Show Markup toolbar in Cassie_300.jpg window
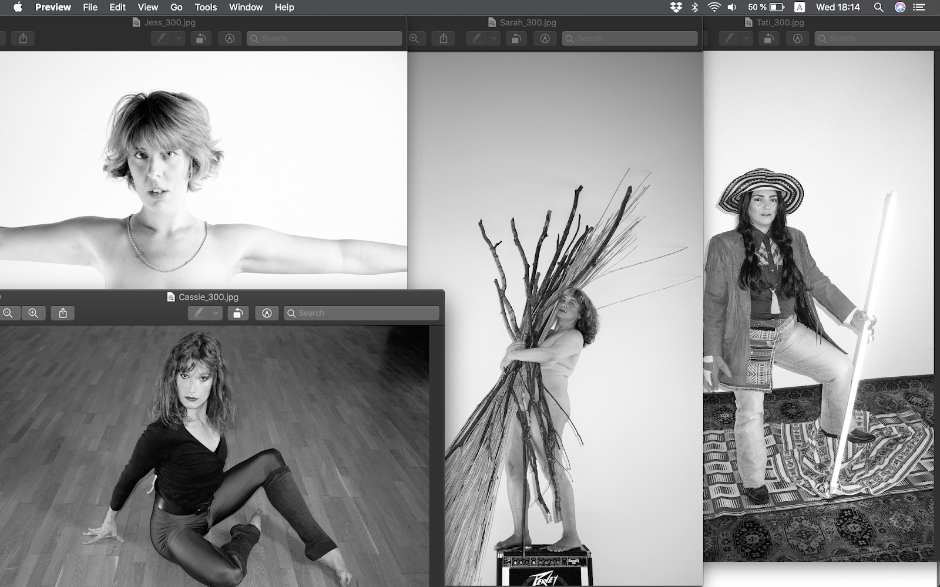This screenshot has height=587, width=940. tap(267, 313)
